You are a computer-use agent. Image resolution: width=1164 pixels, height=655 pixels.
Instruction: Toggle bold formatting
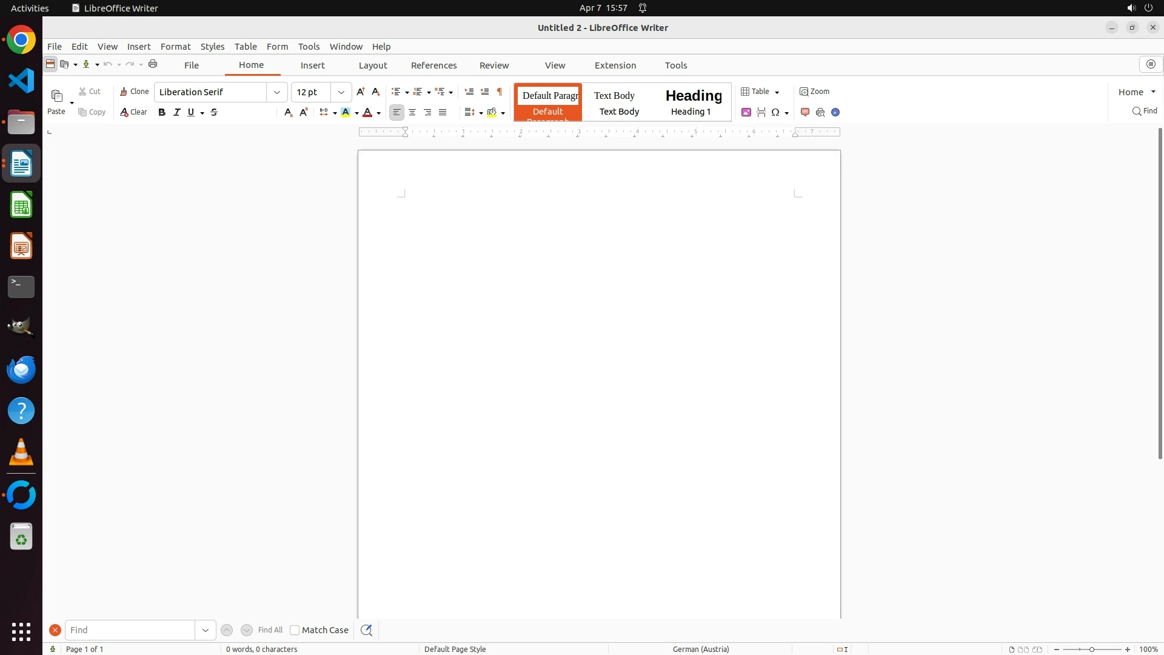[x=162, y=112]
